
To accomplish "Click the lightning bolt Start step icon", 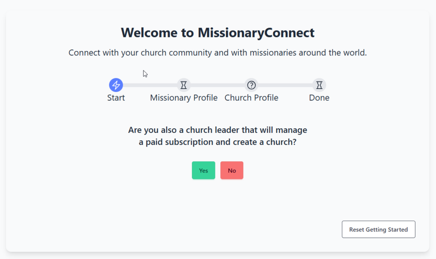I will pyautogui.click(x=116, y=85).
